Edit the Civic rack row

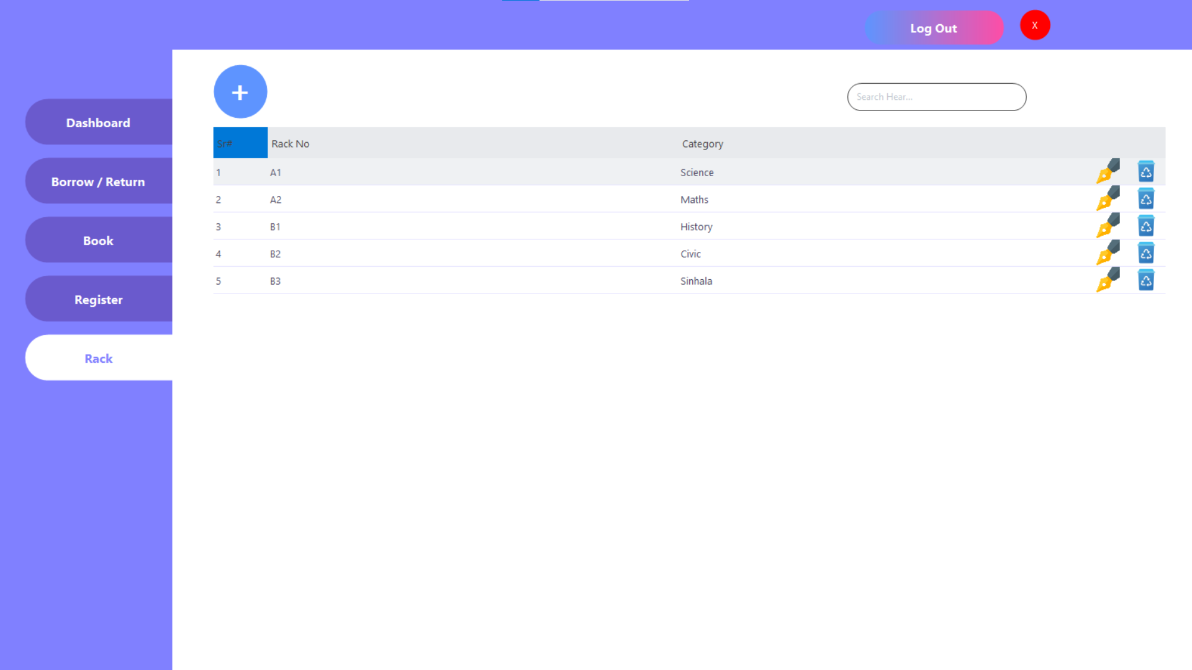(1108, 253)
